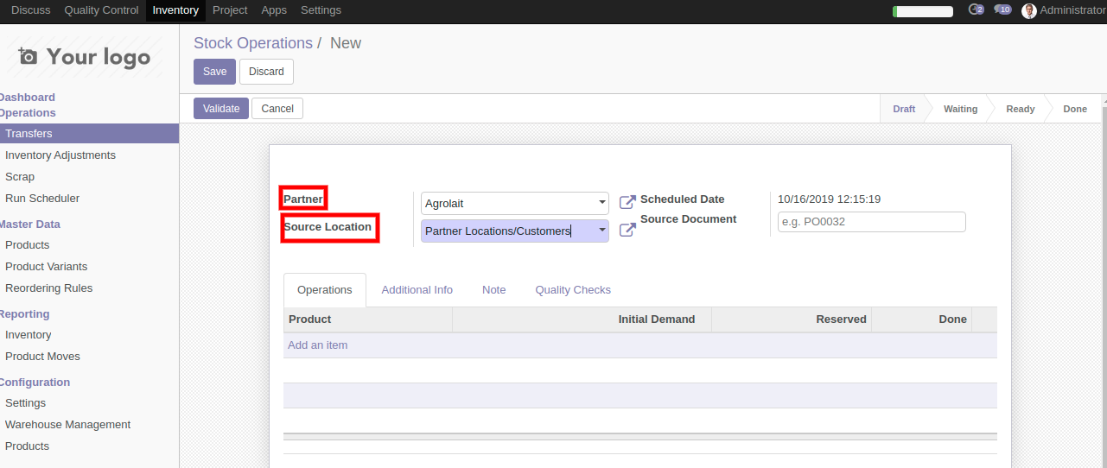Switch to the Additional Info tab
The height and width of the screenshot is (468, 1107).
(x=417, y=290)
